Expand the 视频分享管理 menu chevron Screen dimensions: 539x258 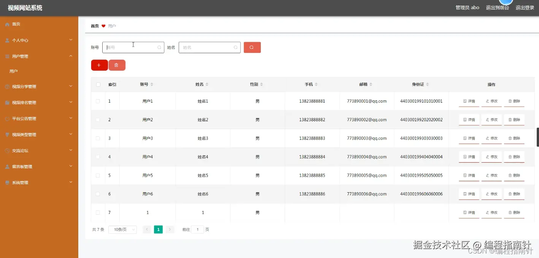pos(71,86)
